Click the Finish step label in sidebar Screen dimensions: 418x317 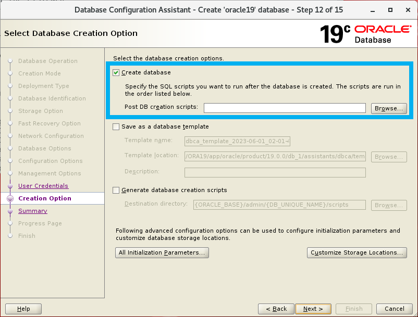point(27,236)
